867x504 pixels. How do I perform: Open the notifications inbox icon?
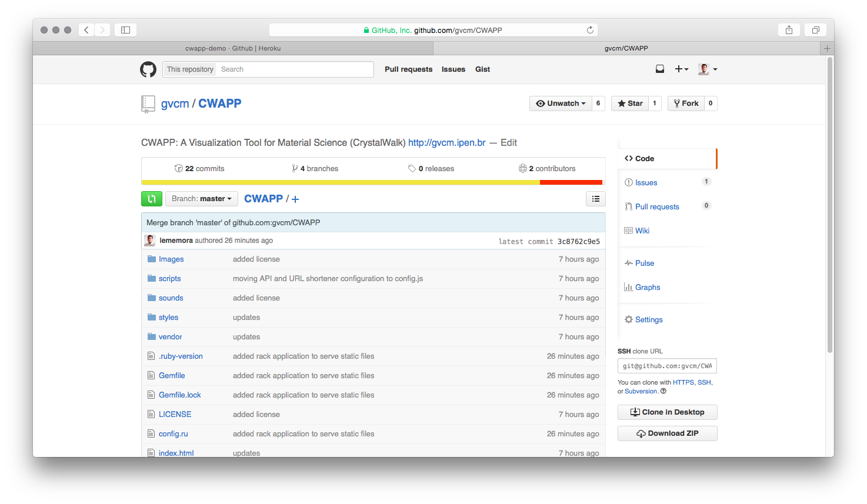tap(660, 69)
